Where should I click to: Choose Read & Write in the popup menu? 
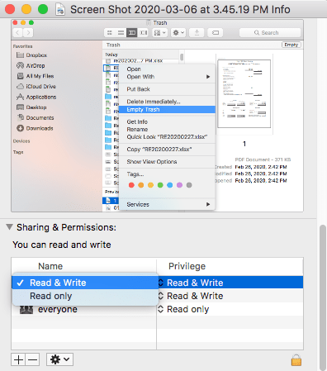click(85, 283)
